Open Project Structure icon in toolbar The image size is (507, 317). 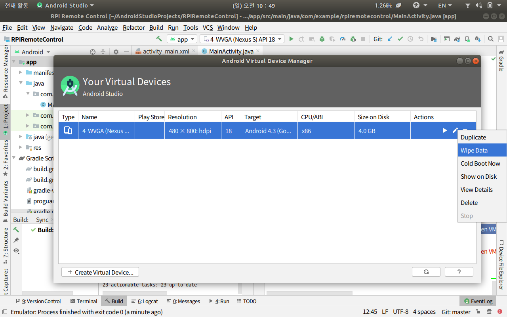(x=434, y=39)
